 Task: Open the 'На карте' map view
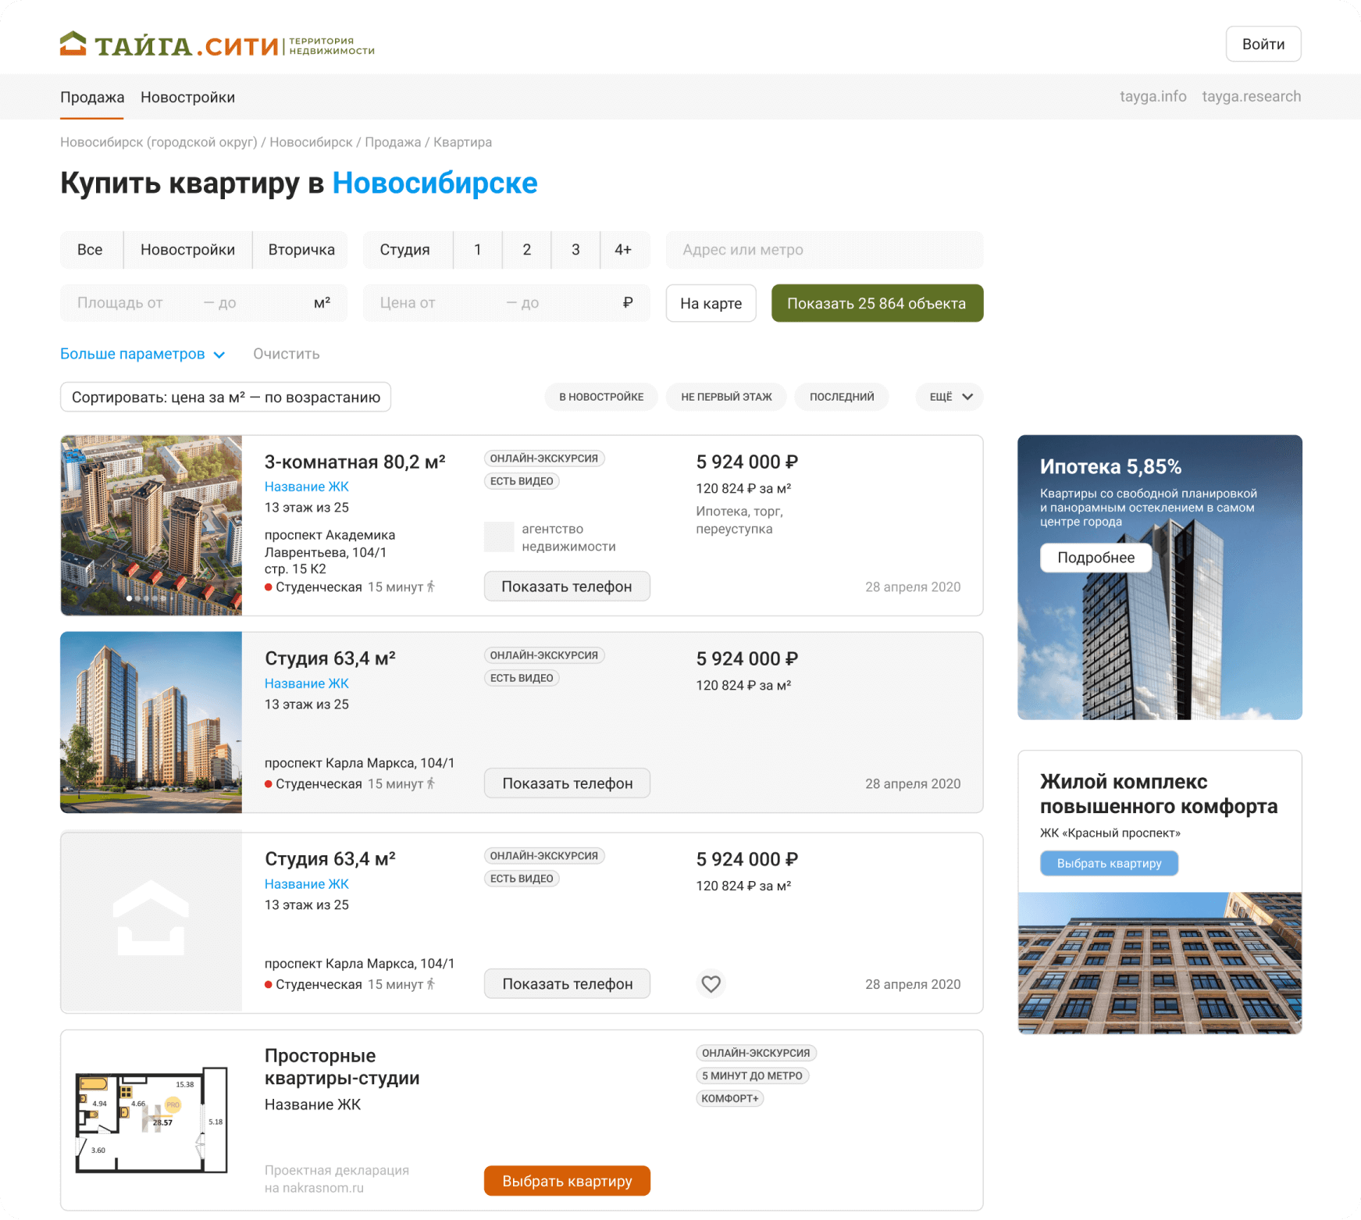(711, 303)
